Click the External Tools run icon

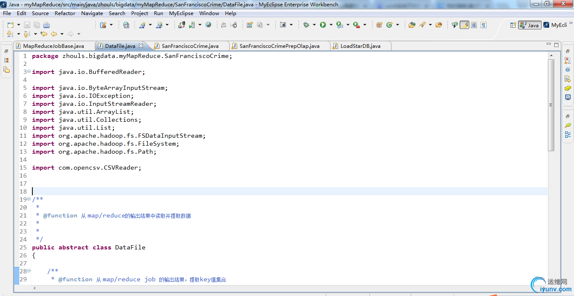coord(357,25)
